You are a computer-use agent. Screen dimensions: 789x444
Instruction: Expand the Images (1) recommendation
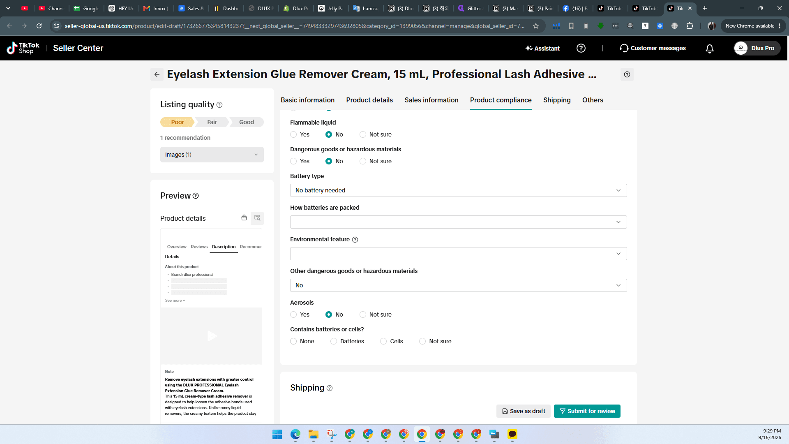pos(212,155)
